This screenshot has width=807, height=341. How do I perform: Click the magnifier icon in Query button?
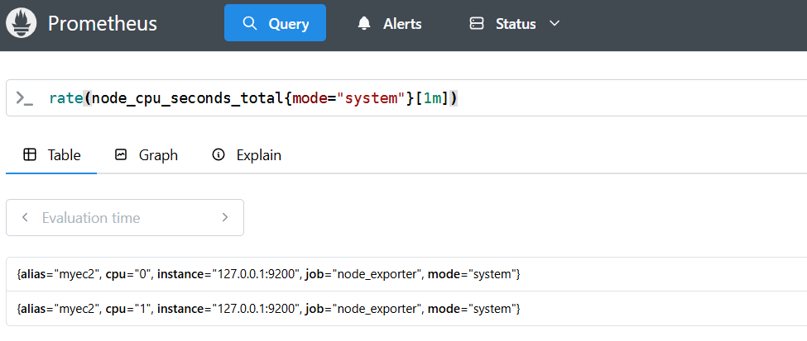coord(250,23)
